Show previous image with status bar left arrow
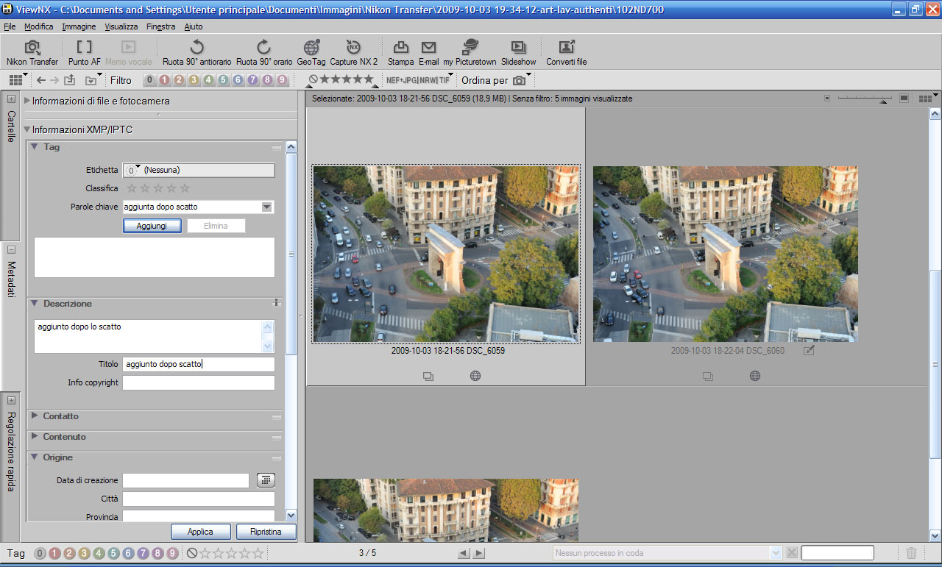Screen dimensions: 942x567 pyautogui.click(x=464, y=553)
